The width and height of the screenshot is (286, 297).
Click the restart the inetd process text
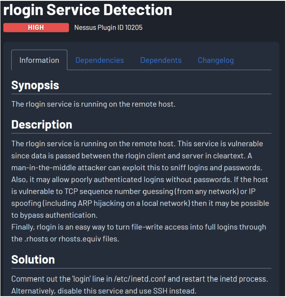point(229,279)
